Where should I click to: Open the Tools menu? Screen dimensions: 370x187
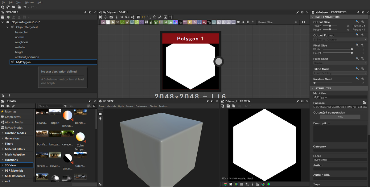click(19, 2)
